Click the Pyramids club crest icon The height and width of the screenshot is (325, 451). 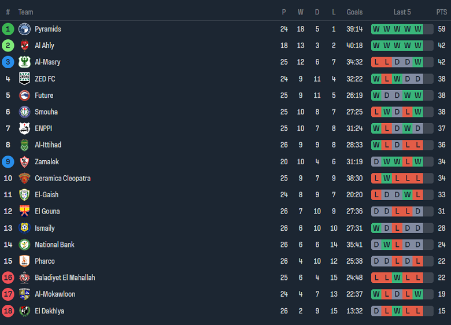(x=24, y=29)
